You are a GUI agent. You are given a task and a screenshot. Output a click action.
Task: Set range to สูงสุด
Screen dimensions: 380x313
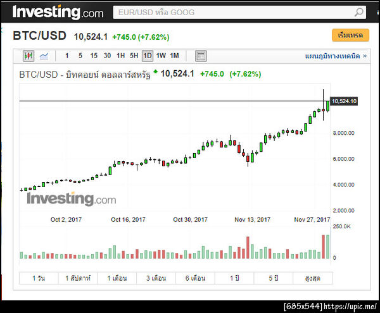click(313, 278)
